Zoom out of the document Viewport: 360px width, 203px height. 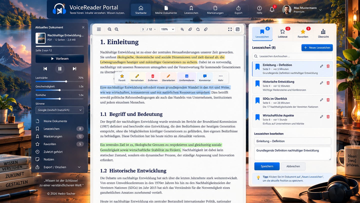(x=109, y=29)
